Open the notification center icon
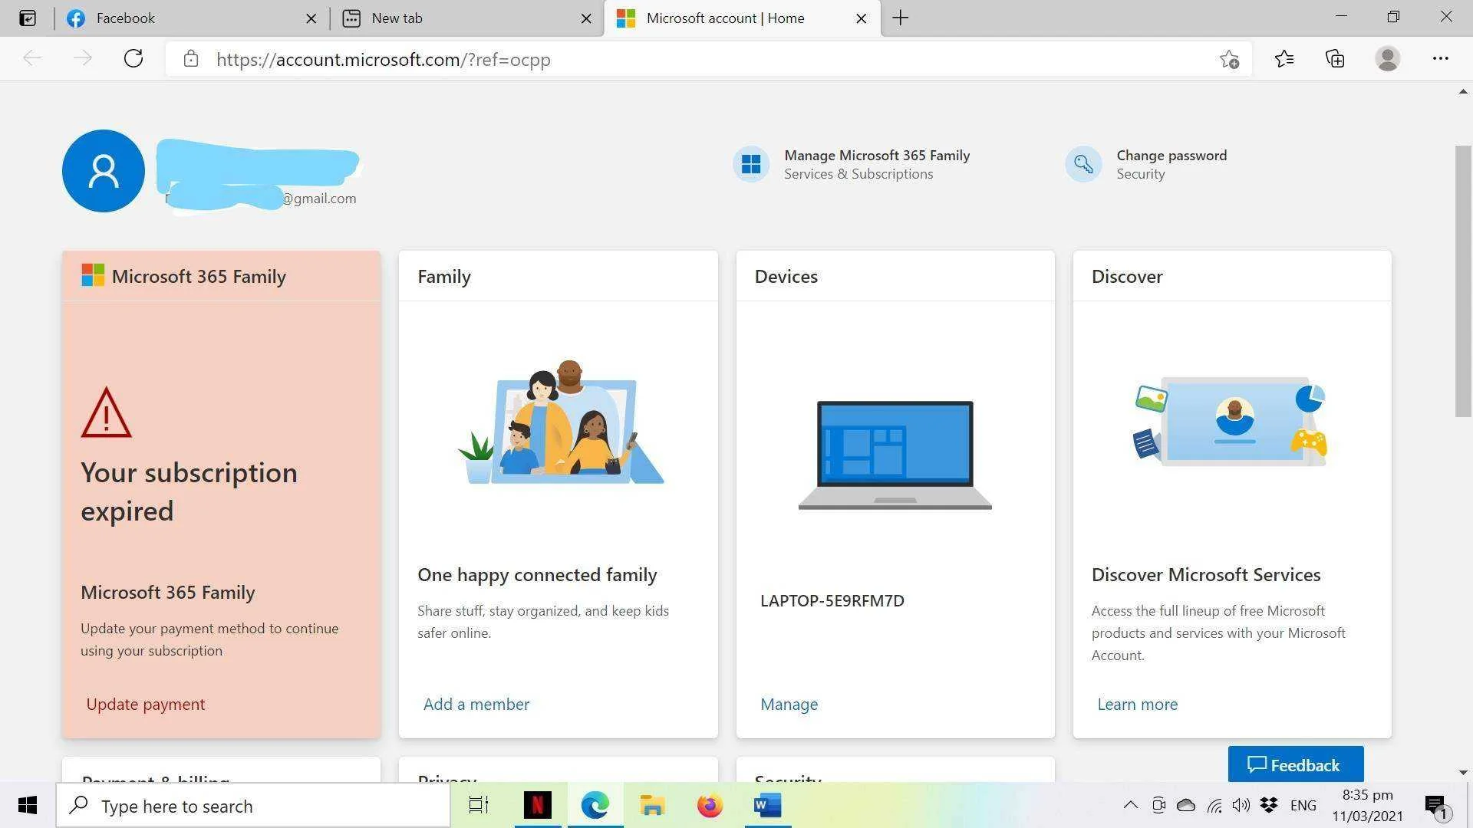The image size is (1473, 828). tap(1436, 807)
